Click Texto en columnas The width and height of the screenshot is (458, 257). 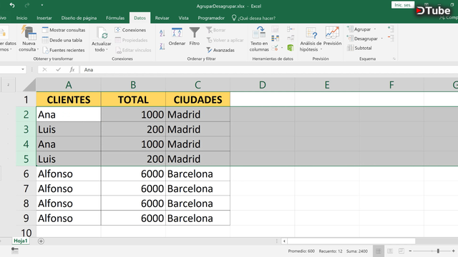coord(259,39)
